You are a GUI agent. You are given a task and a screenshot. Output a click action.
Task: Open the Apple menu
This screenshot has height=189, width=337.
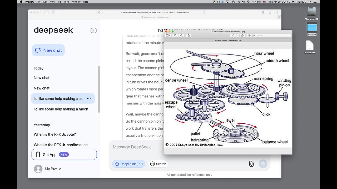pos(21,2)
